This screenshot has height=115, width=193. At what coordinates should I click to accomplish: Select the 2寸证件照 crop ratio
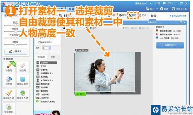click(43, 98)
